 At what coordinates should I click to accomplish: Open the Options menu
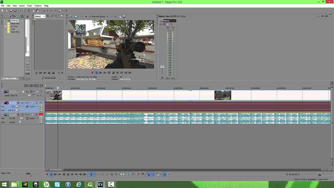point(38,6)
